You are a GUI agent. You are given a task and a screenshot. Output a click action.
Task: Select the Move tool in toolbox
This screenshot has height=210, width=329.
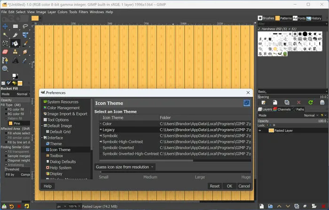pyautogui.click(x=5, y=26)
